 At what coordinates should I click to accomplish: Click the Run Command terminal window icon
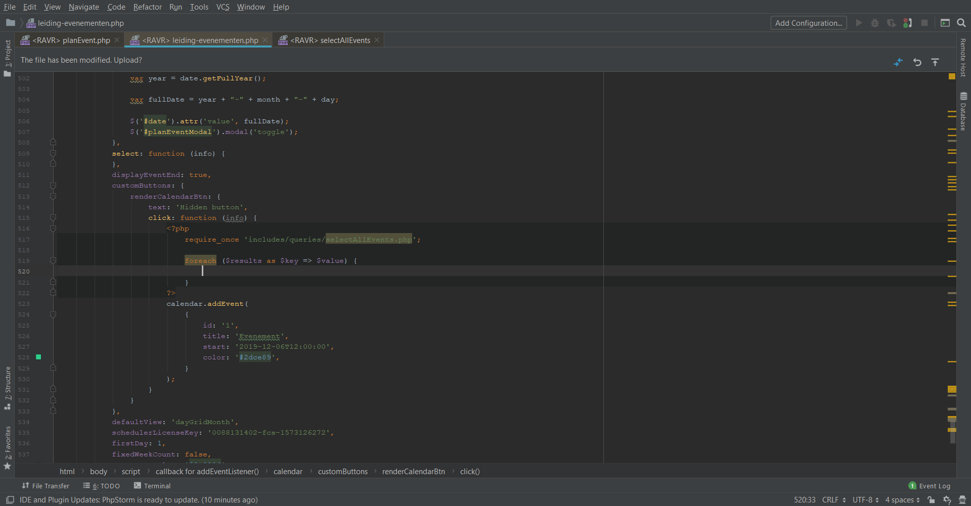click(x=945, y=23)
